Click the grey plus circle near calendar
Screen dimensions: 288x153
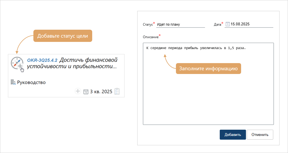click(x=78, y=91)
